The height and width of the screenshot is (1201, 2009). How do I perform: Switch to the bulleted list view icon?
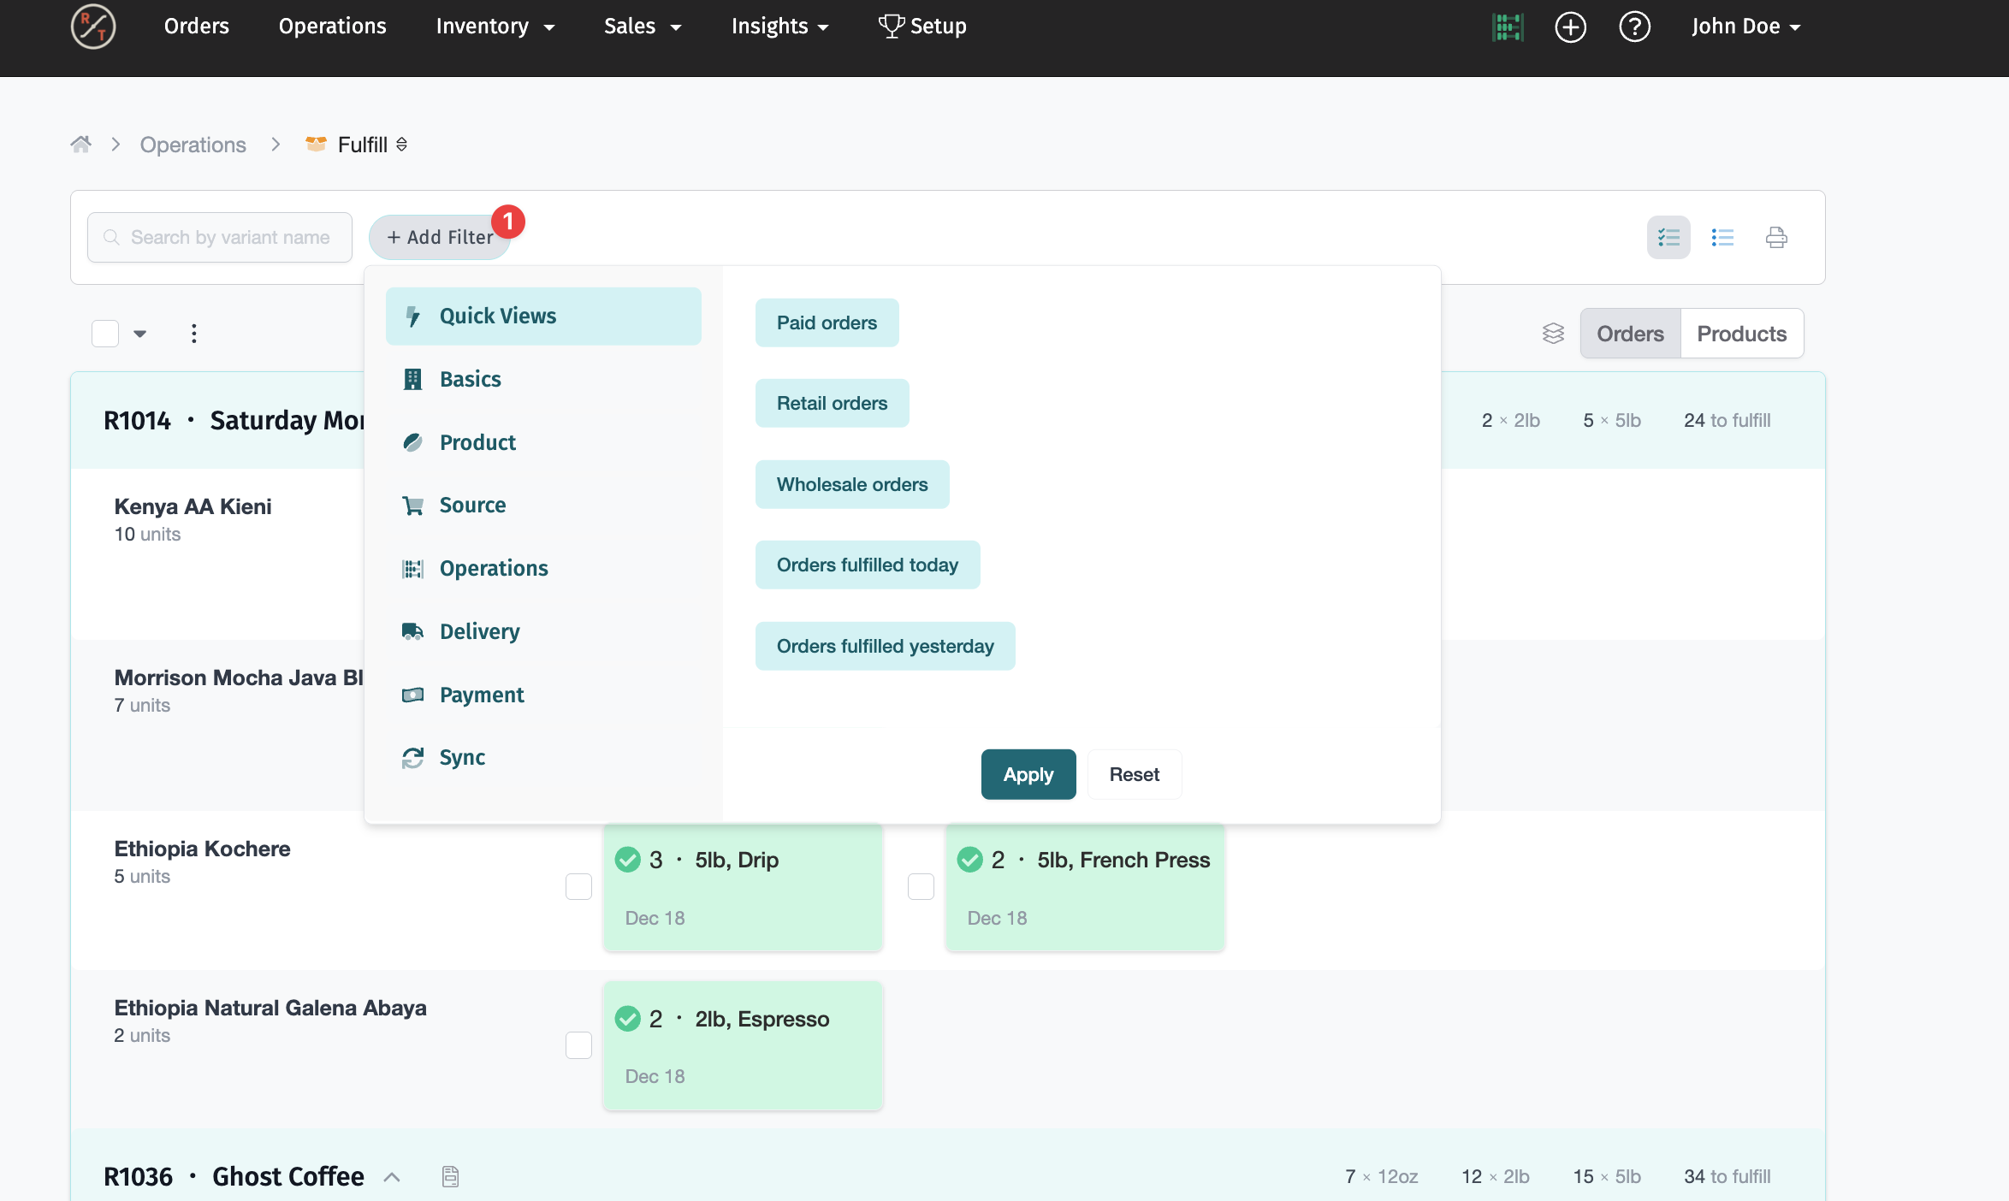click(1722, 237)
